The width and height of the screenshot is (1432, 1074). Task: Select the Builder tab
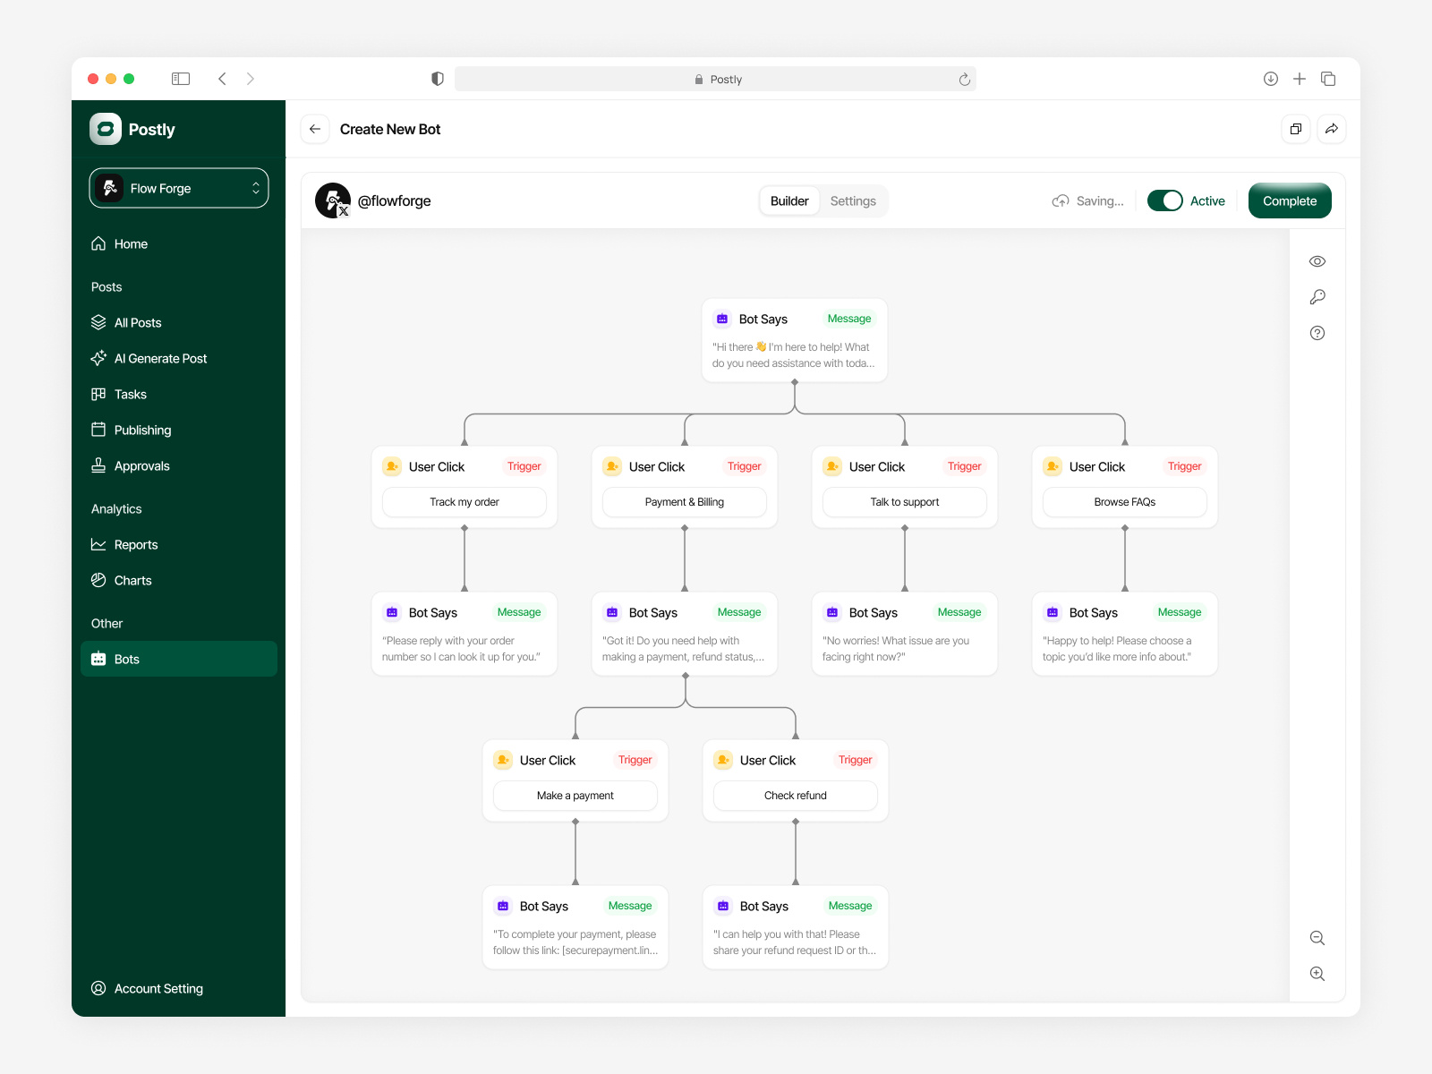pos(788,200)
